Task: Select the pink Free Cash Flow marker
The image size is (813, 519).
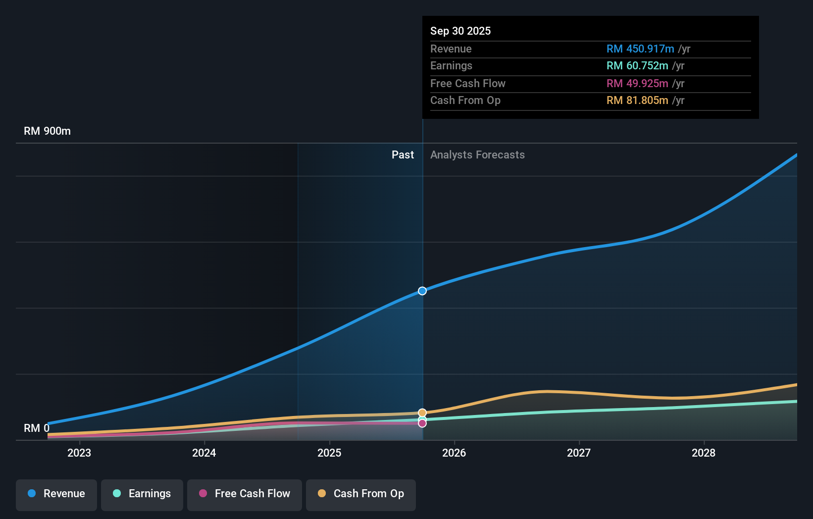Action: (x=422, y=422)
